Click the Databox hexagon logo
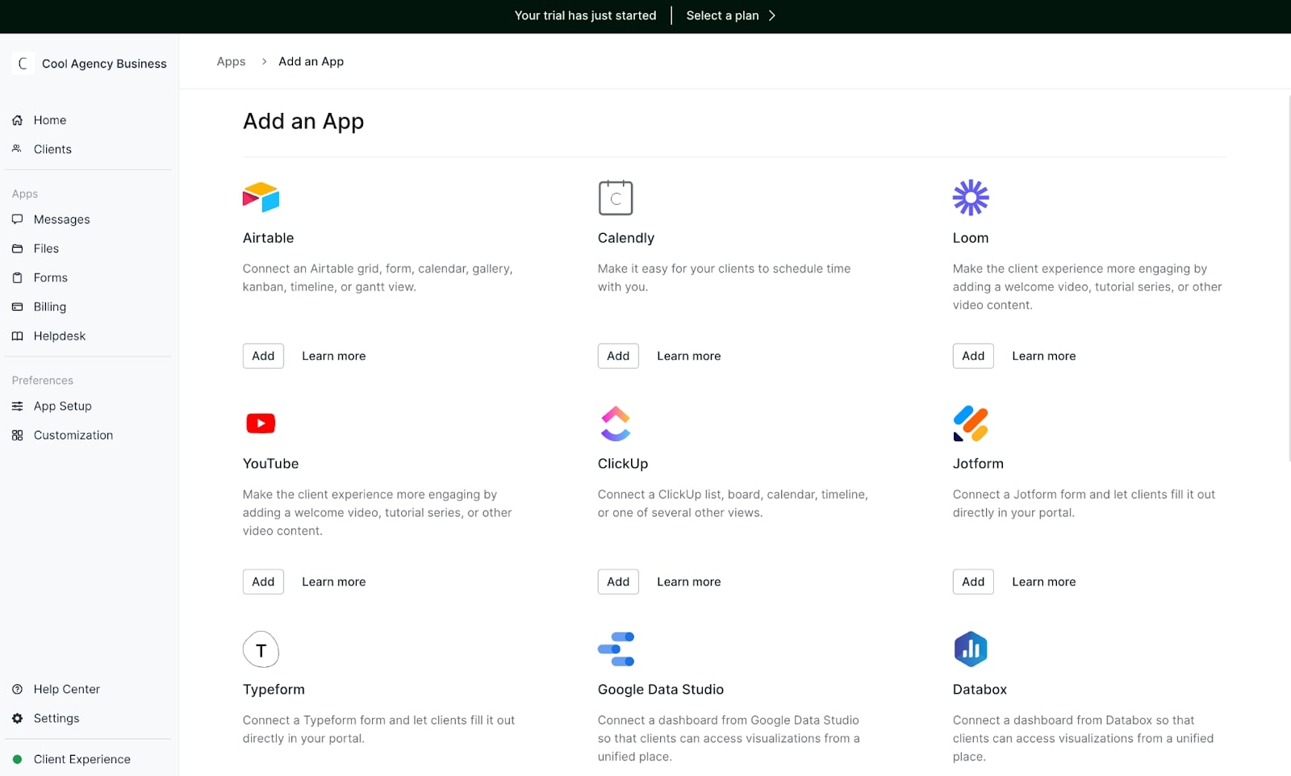Image resolution: width=1291 pixels, height=776 pixels. click(971, 649)
